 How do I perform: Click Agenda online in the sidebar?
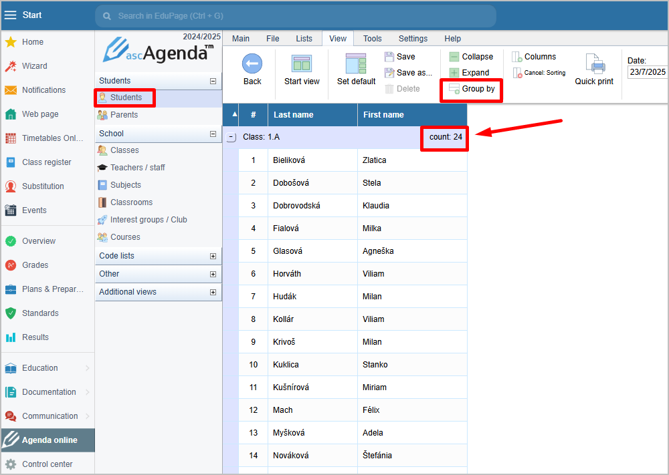point(47,440)
